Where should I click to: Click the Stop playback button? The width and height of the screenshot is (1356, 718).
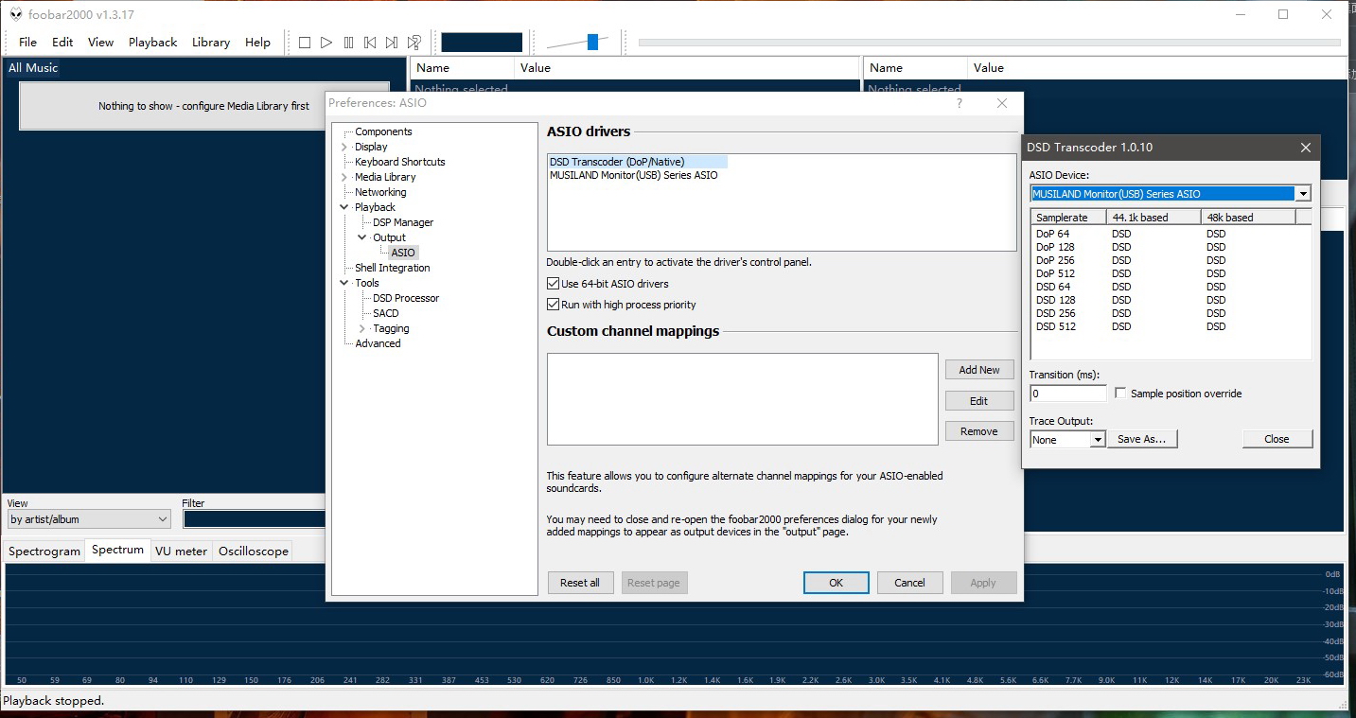[305, 43]
